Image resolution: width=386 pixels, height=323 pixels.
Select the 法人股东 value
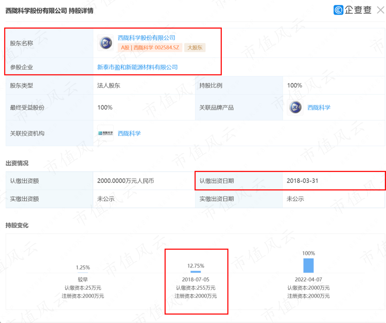pos(109,85)
